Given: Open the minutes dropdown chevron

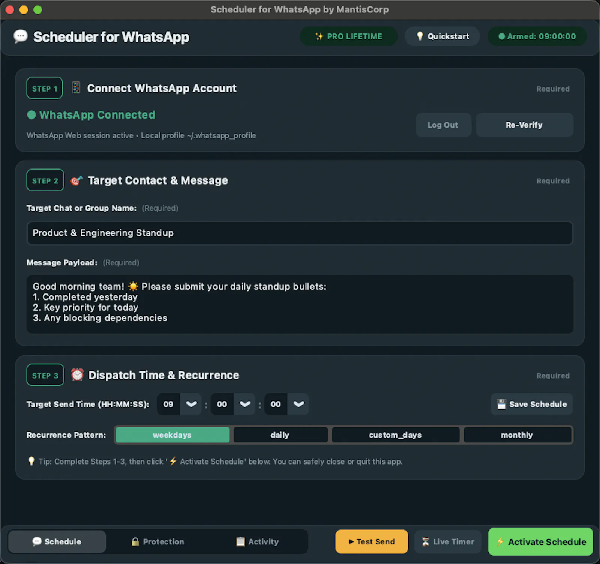Looking at the screenshot, I should pyautogui.click(x=245, y=404).
